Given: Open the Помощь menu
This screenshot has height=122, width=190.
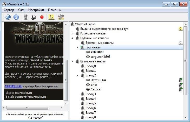Looking at the screenshot, I should (x=54, y=10).
